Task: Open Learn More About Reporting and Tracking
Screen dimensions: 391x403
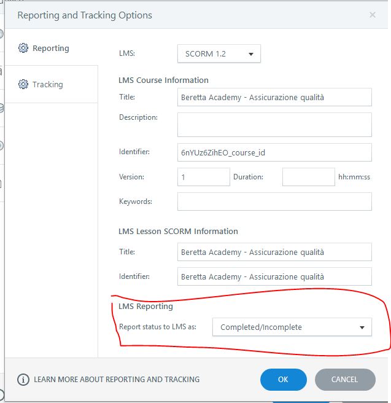Action: pyautogui.click(x=117, y=380)
